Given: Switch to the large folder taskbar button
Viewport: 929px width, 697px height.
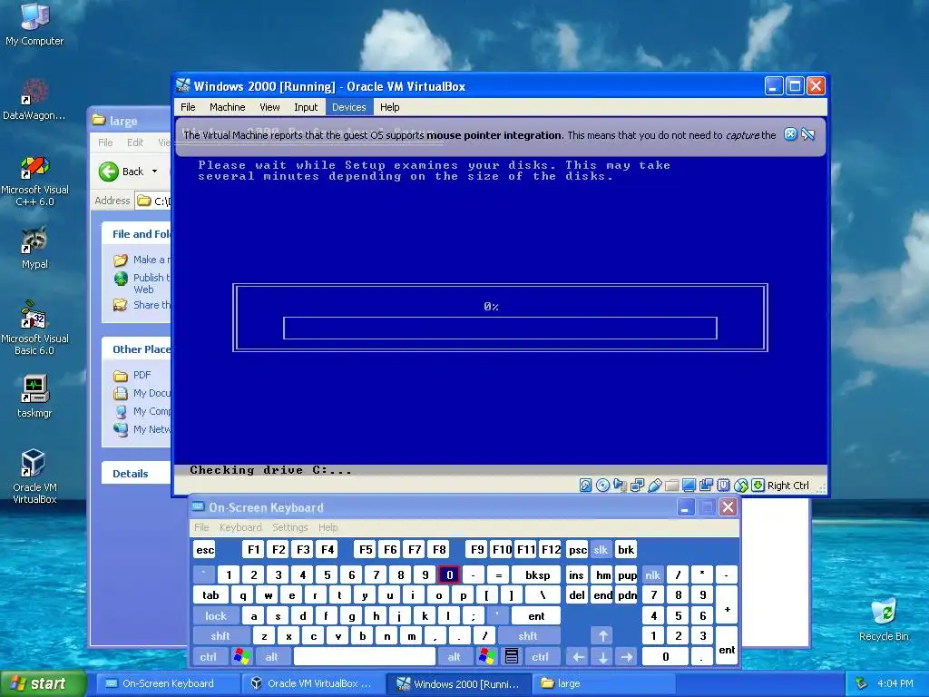Looking at the screenshot, I should click(603, 683).
